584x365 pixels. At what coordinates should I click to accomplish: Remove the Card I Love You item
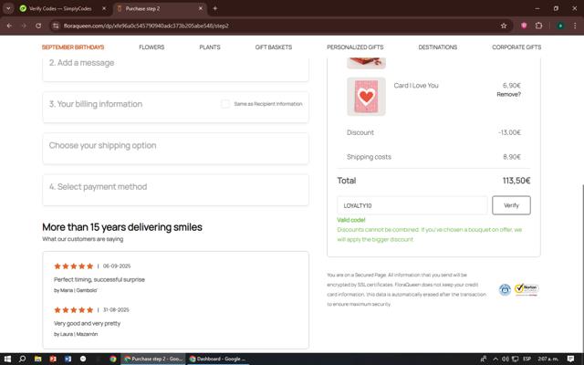(x=508, y=94)
